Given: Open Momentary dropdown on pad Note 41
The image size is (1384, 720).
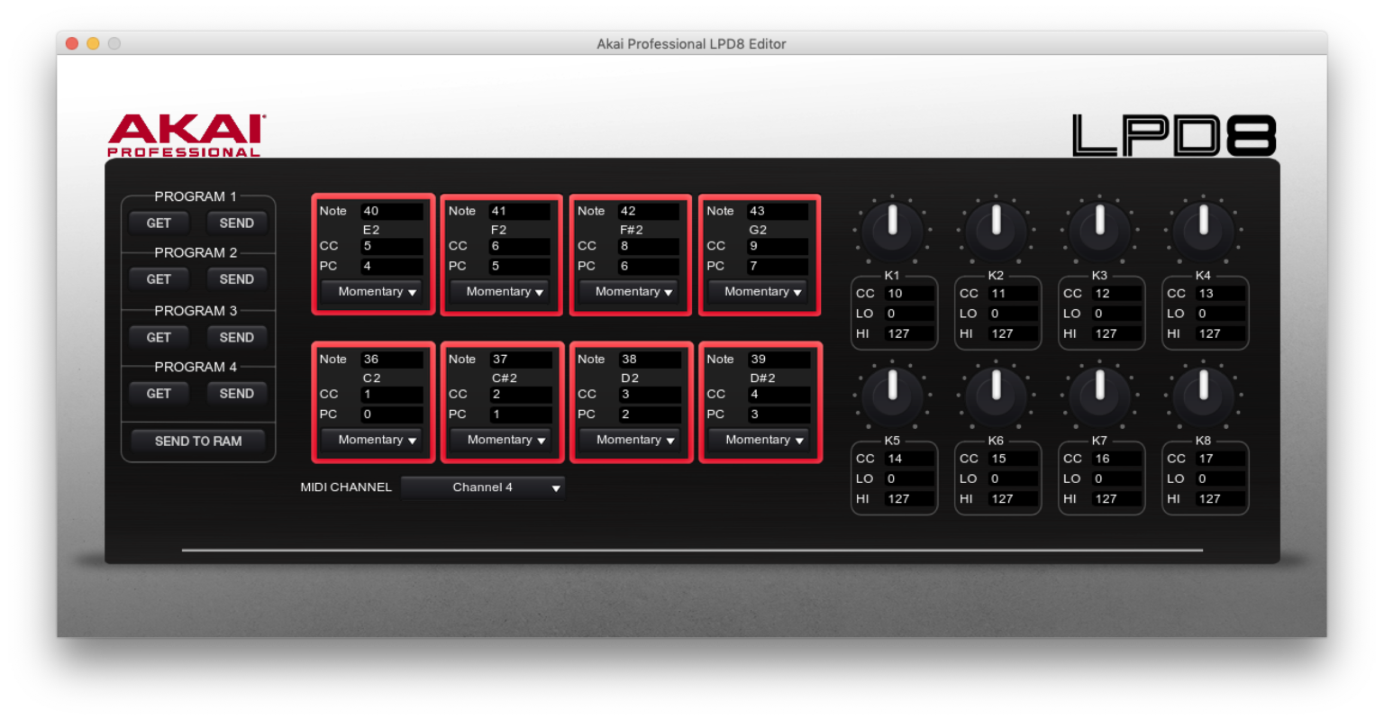Looking at the screenshot, I should point(502,292).
